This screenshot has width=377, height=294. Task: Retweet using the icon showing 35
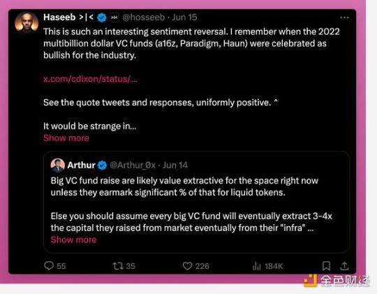pyautogui.click(x=118, y=266)
